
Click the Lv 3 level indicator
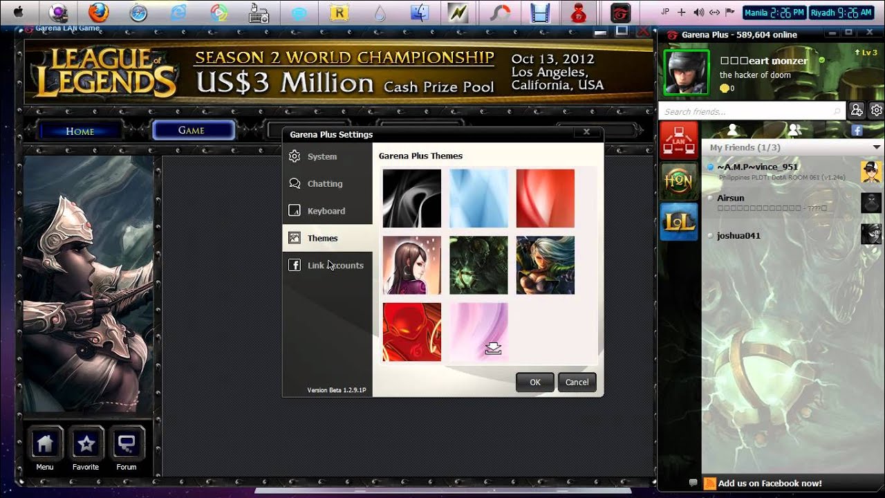866,53
